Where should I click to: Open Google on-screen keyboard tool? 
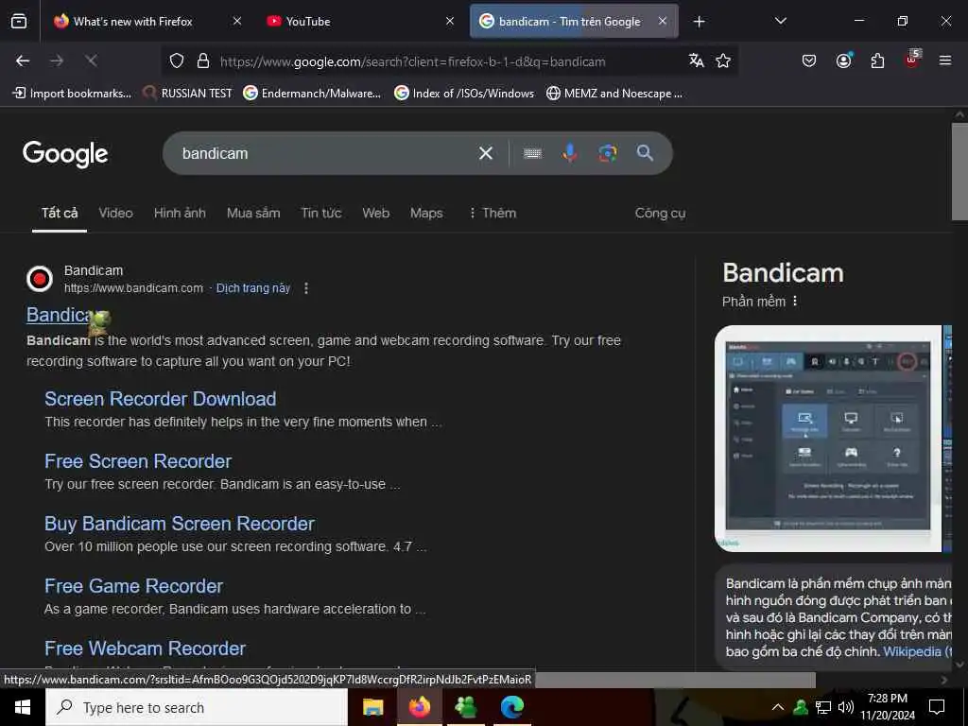pos(533,153)
